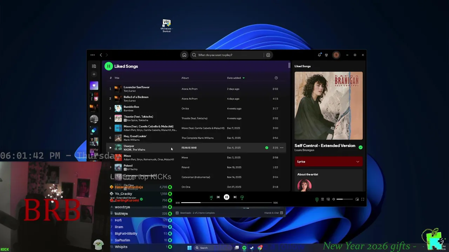The height and width of the screenshot is (252, 449).
Task: Open Spotify Home
Action: point(184,55)
